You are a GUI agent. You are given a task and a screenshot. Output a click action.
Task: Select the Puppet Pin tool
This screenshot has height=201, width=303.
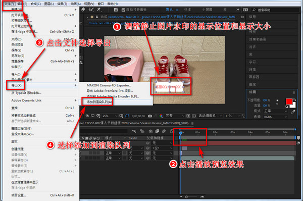(x=99, y=10)
